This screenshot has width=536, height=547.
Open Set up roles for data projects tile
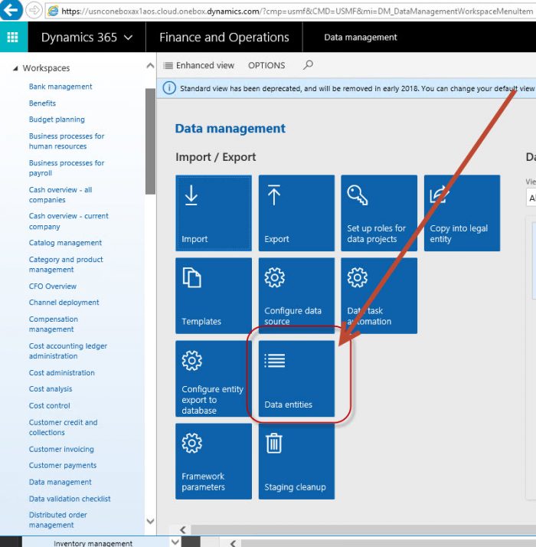(379, 213)
